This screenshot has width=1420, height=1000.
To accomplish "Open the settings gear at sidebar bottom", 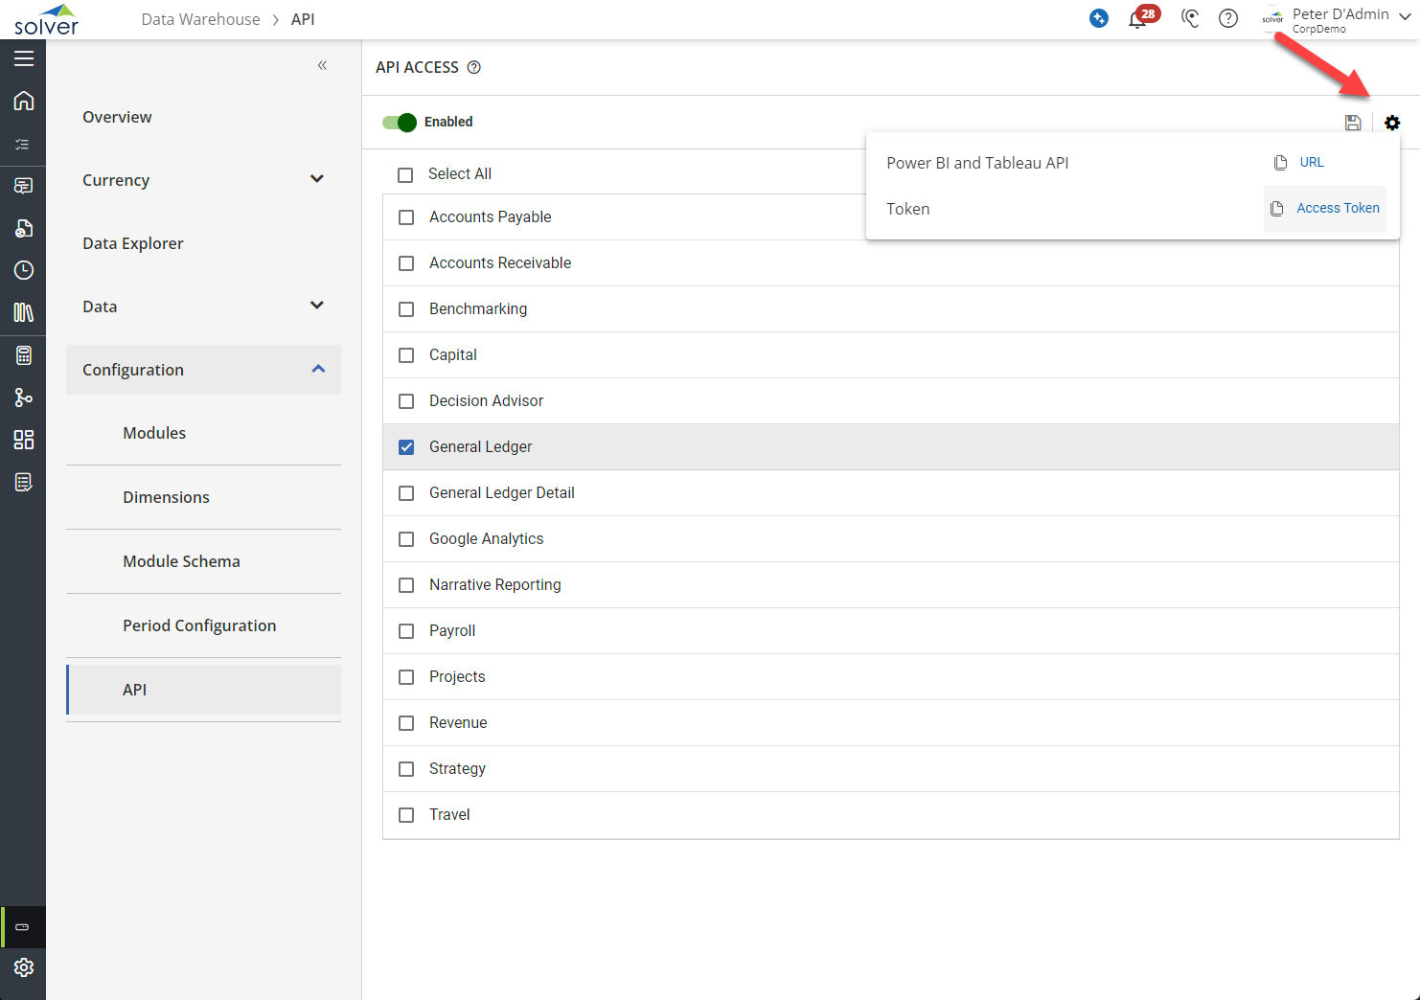I will 24,967.
